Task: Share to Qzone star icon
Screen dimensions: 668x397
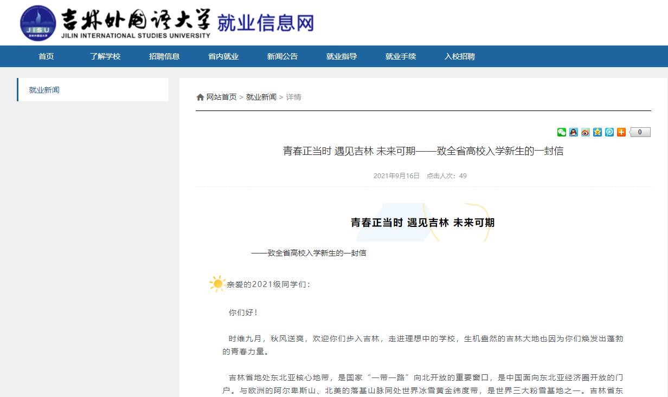Action: (x=598, y=132)
